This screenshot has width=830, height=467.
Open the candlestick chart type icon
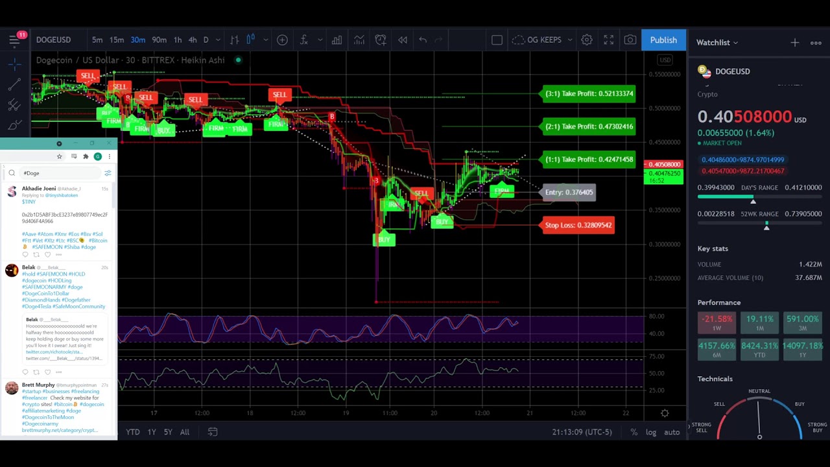[x=251, y=40]
